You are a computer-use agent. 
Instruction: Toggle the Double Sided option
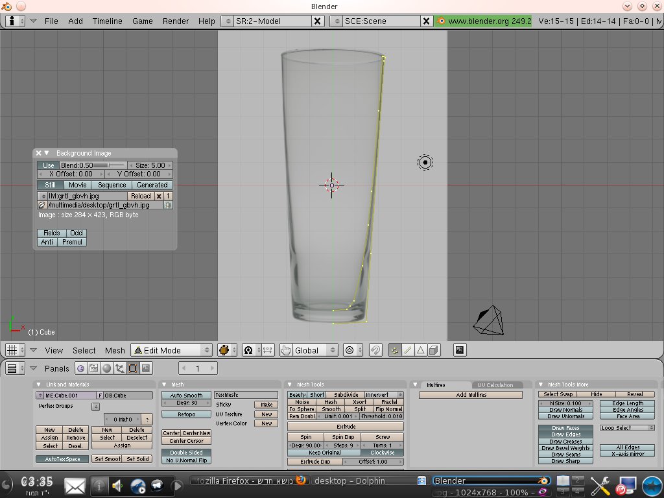(186, 453)
